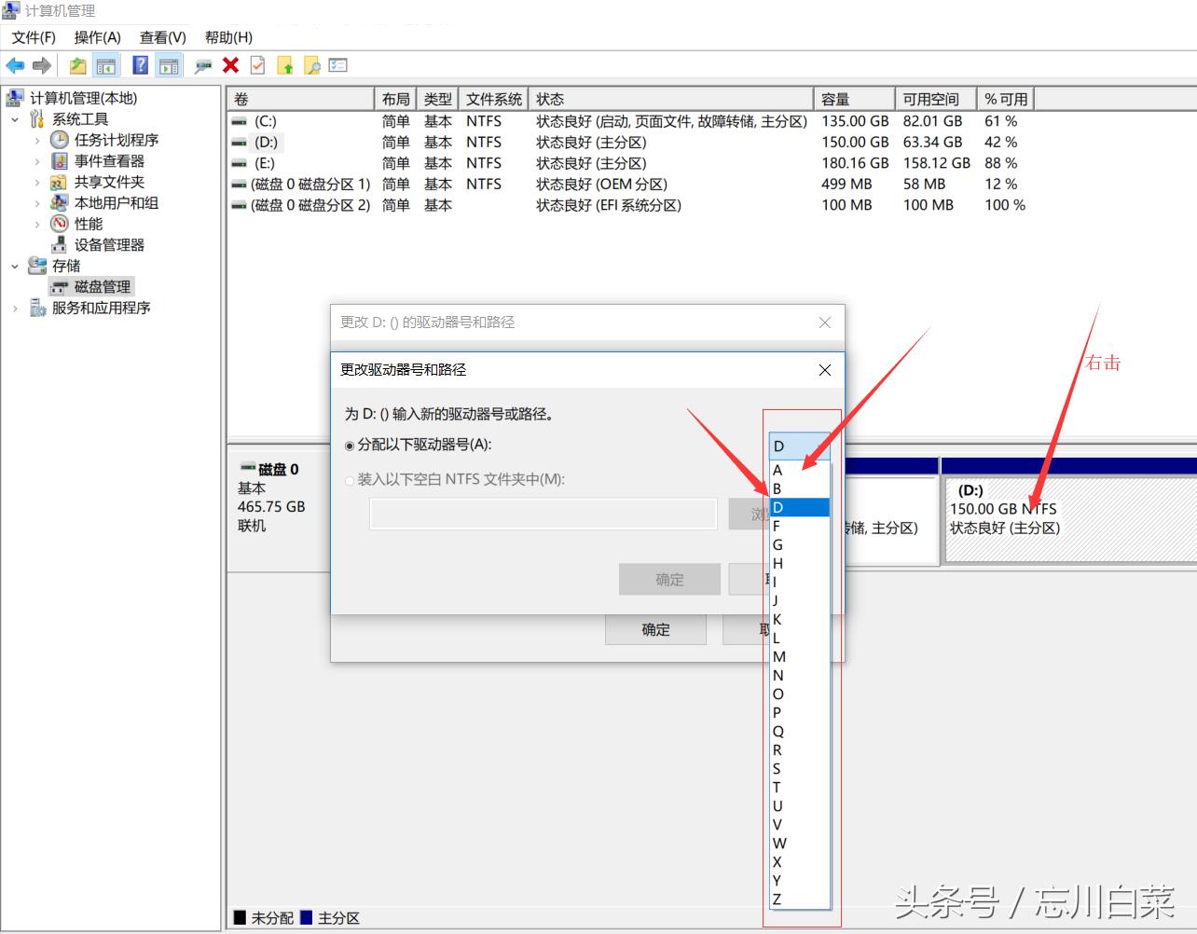Screen dimensions: 1197x934
Task: Click the NTFS folder path input field
Action: click(x=543, y=514)
